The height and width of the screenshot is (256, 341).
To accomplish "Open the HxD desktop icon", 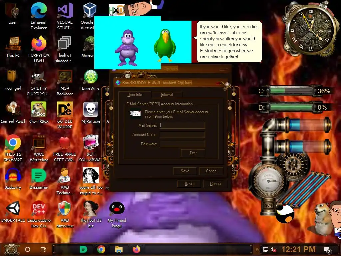I will click(x=117, y=10).
